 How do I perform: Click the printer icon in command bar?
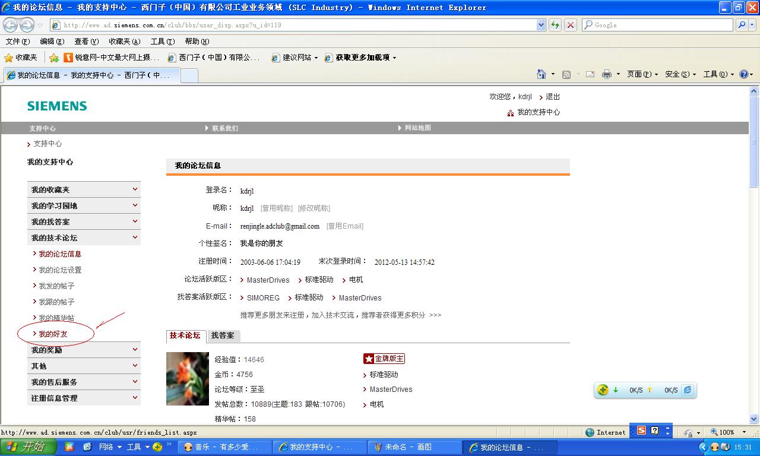pos(607,74)
